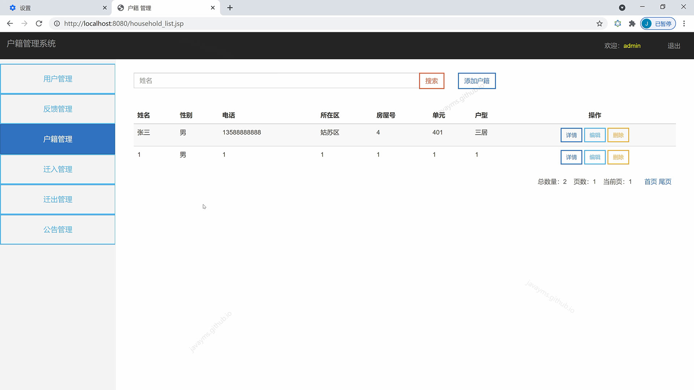Go to 迁出管理 in the sidebar

(x=58, y=199)
